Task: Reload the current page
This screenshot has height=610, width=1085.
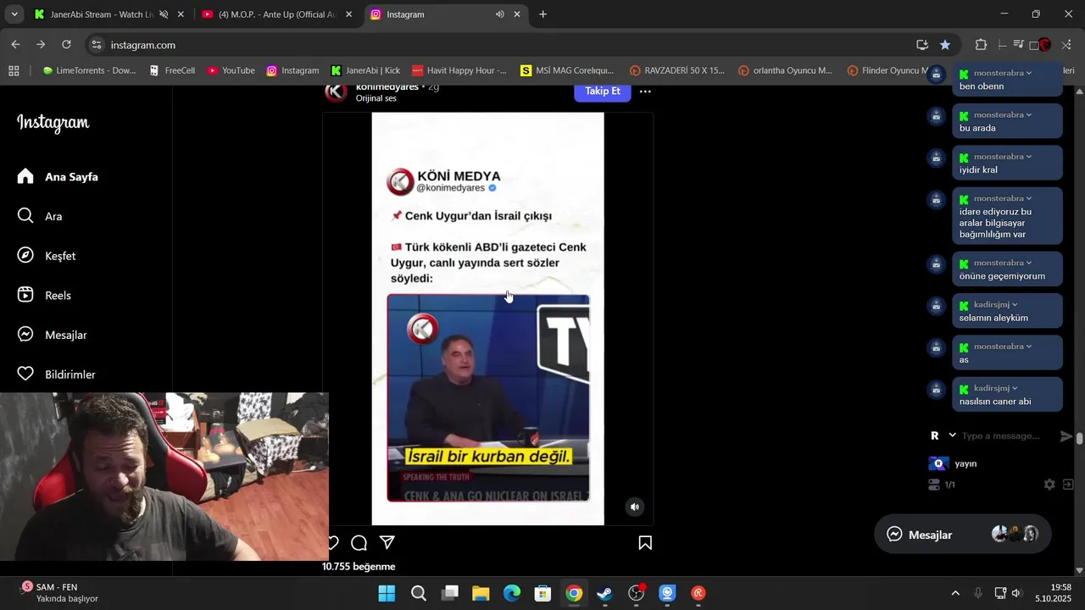Action: point(66,45)
